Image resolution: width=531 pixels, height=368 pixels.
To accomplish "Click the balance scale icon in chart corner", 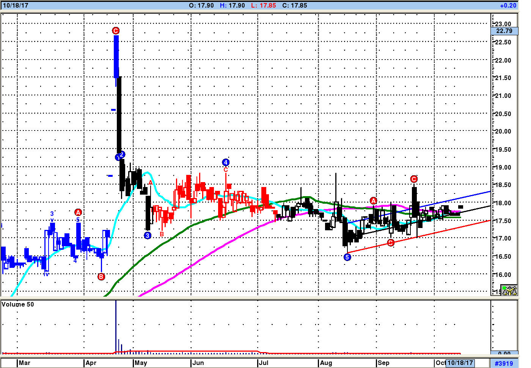I will (509, 291).
